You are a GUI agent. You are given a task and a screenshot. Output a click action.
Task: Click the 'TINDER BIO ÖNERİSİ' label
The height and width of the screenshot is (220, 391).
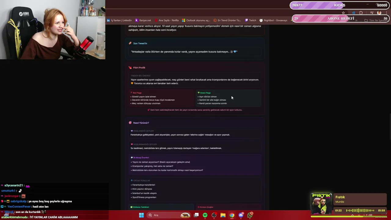tap(141, 76)
